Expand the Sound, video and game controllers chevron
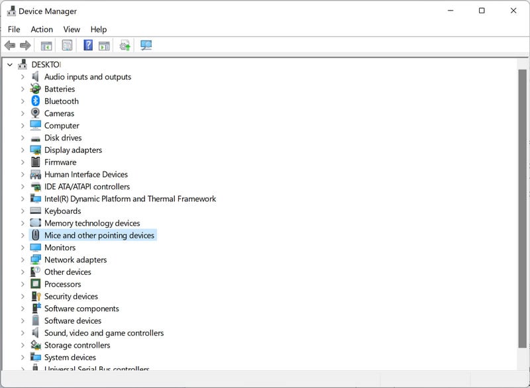530x388 pixels. point(23,333)
